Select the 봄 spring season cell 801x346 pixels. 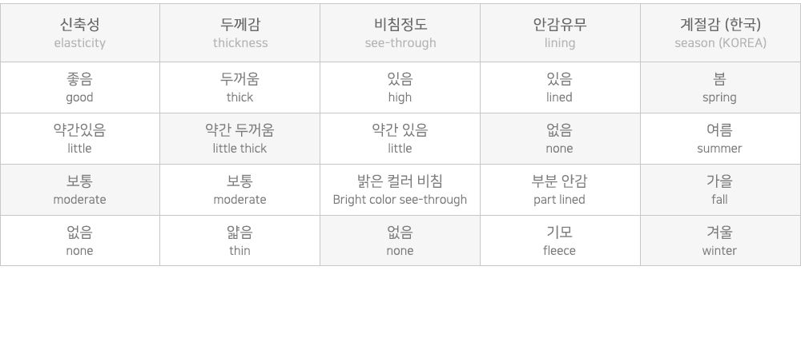720,88
